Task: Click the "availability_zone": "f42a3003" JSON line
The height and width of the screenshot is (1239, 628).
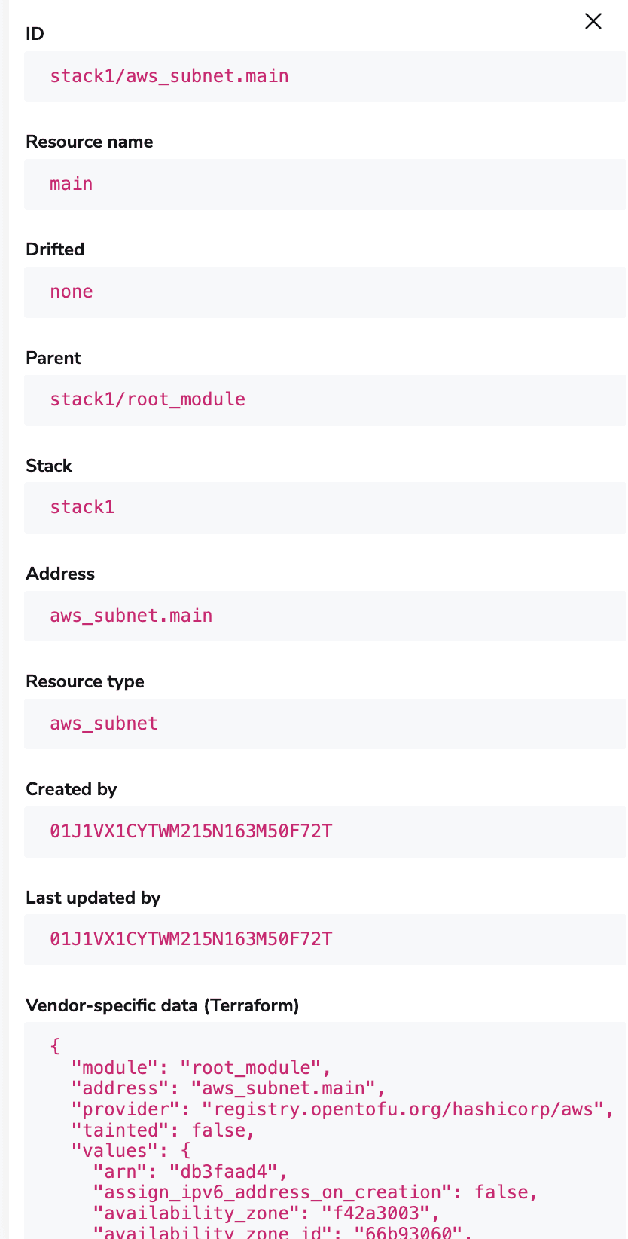Action: pos(267,1213)
